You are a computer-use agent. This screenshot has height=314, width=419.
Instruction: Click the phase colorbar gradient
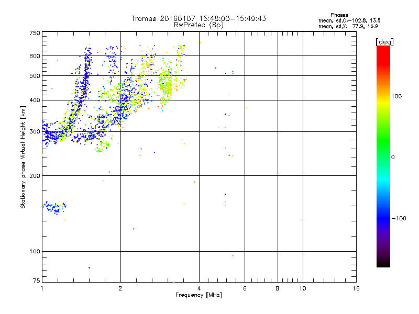point(383,156)
